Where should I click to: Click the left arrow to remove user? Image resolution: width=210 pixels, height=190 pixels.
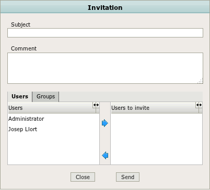105,155
